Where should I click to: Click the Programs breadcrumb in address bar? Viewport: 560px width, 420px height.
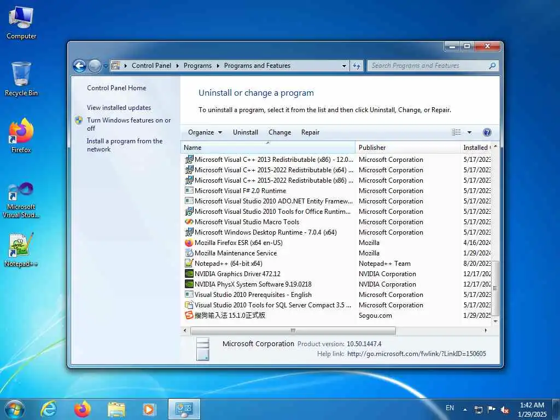pos(197,66)
